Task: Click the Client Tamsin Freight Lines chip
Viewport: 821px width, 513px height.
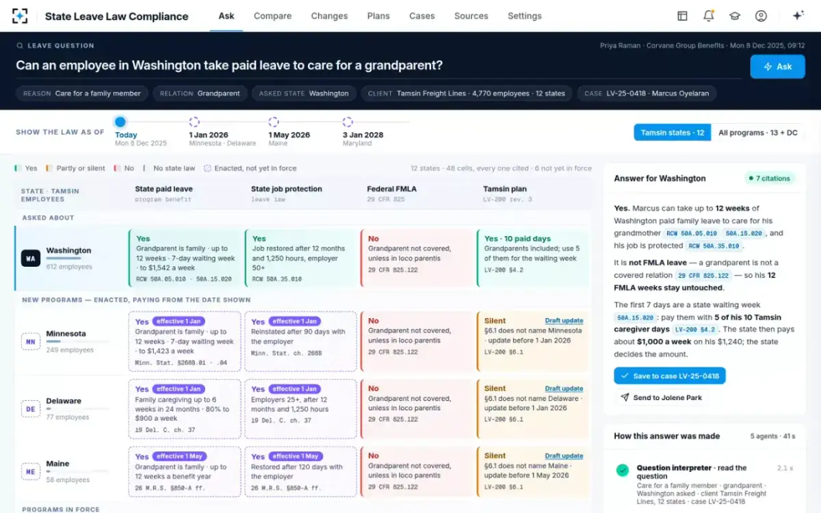Action: pos(467,94)
